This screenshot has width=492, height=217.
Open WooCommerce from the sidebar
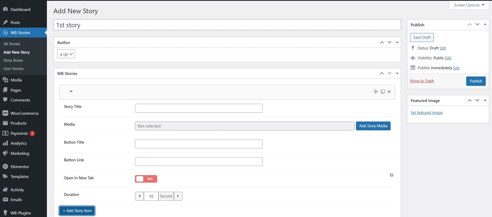point(24,113)
